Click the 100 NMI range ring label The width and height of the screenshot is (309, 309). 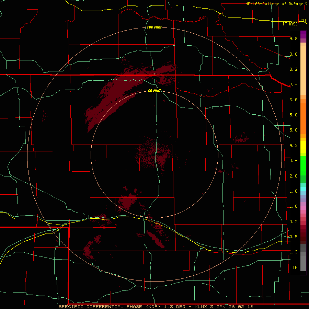coord(154,27)
